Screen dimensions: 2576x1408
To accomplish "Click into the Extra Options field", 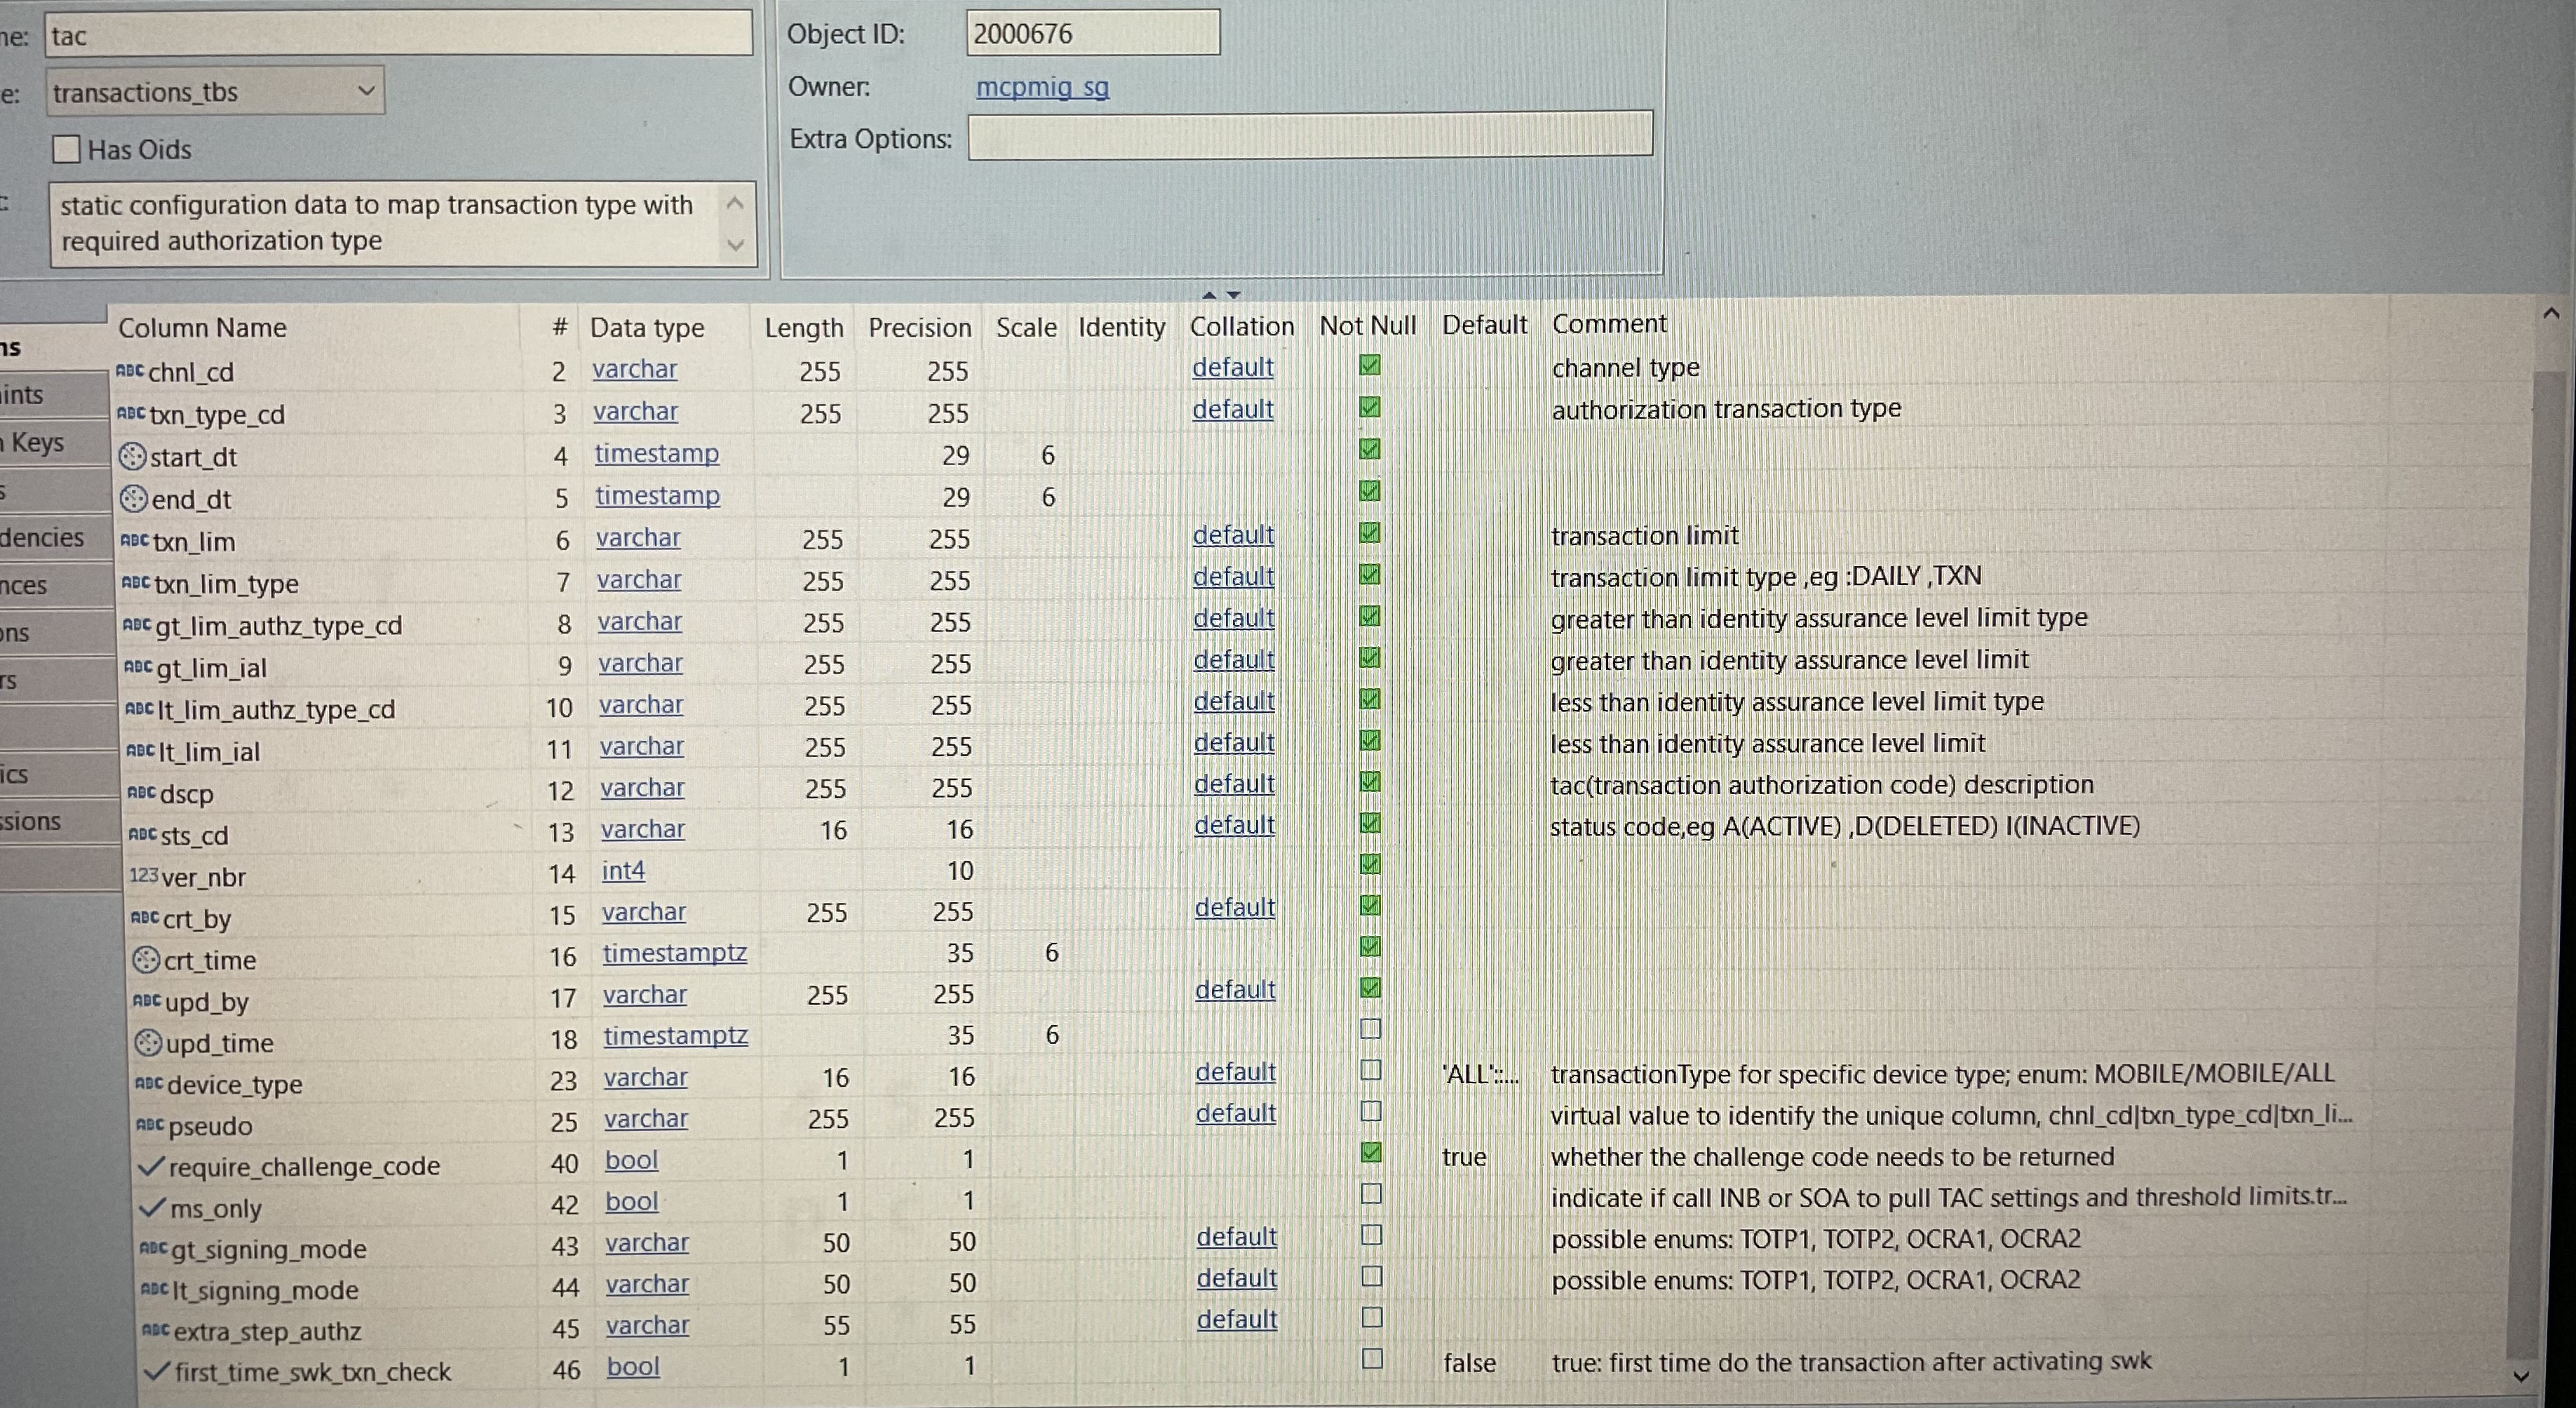I will (1309, 137).
